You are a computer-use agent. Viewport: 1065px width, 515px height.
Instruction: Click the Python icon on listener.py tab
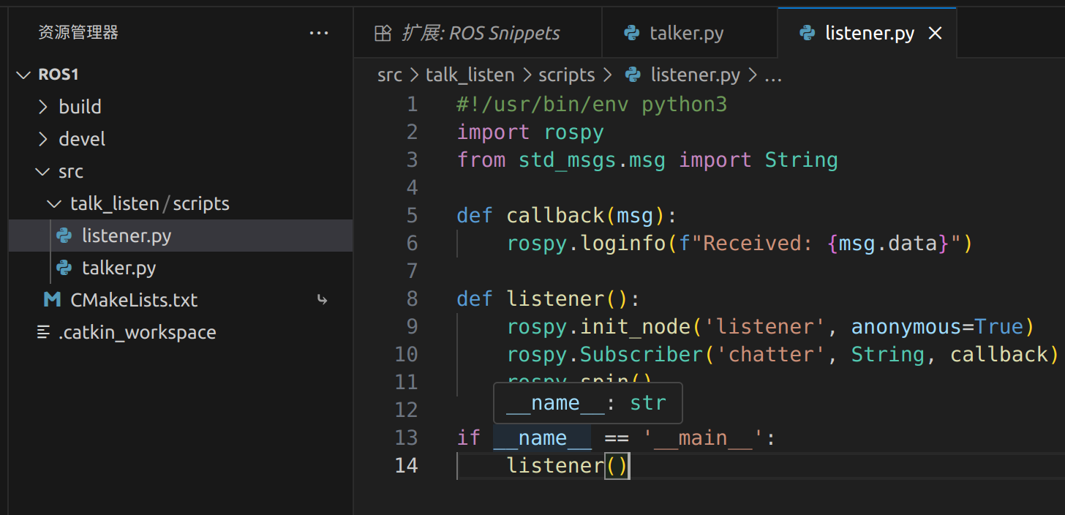click(x=808, y=33)
